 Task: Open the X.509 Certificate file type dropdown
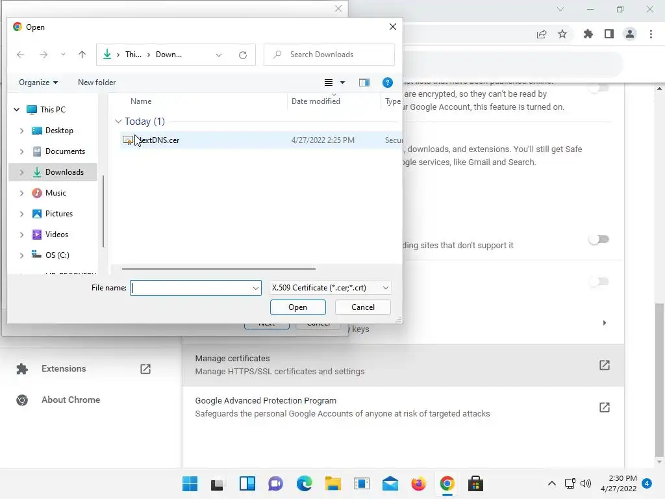[330, 288]
